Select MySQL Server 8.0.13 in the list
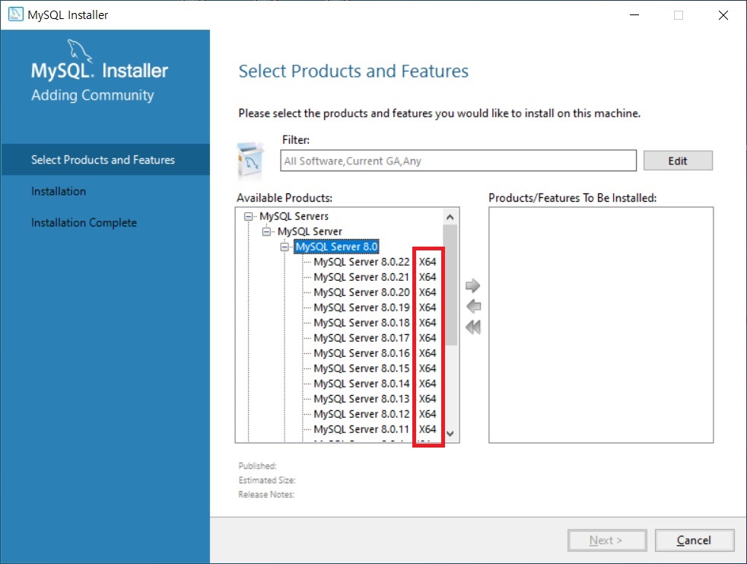Viewport: 747px width, 564px height. click(374, 399)
